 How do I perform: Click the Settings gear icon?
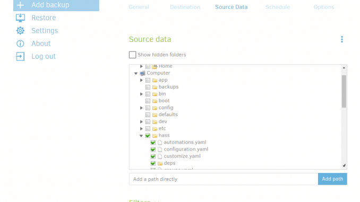[20, 31]
